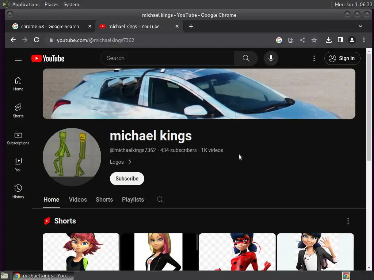
Task: Click the Chrome tray icon in the bottom panel
Action: tap(346, 276)
